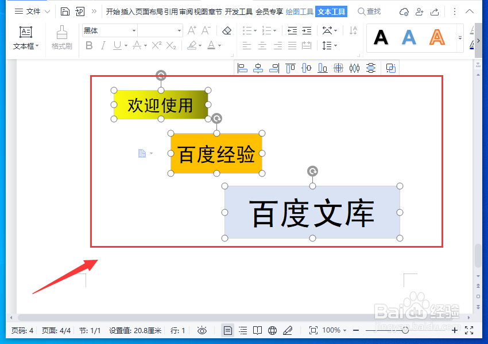The image size is (488, 344).
Task: Increase font size with A+ icon
Action: pos(192,30)
